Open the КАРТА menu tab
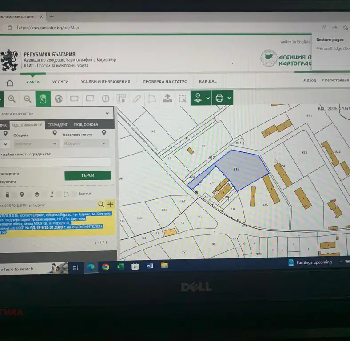Viewport: 350px width, 341px height. [x=33, y=82]
